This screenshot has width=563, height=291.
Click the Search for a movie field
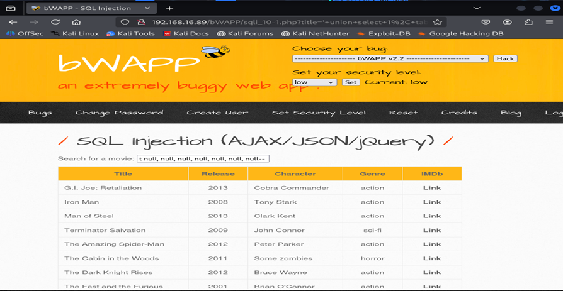tap(203, 159)
